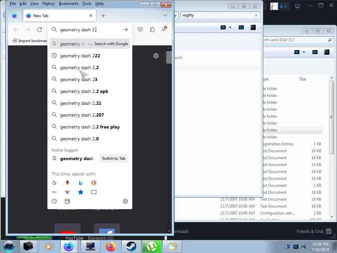Choose suggestion geometry dash 2.21

pos(90,103)
